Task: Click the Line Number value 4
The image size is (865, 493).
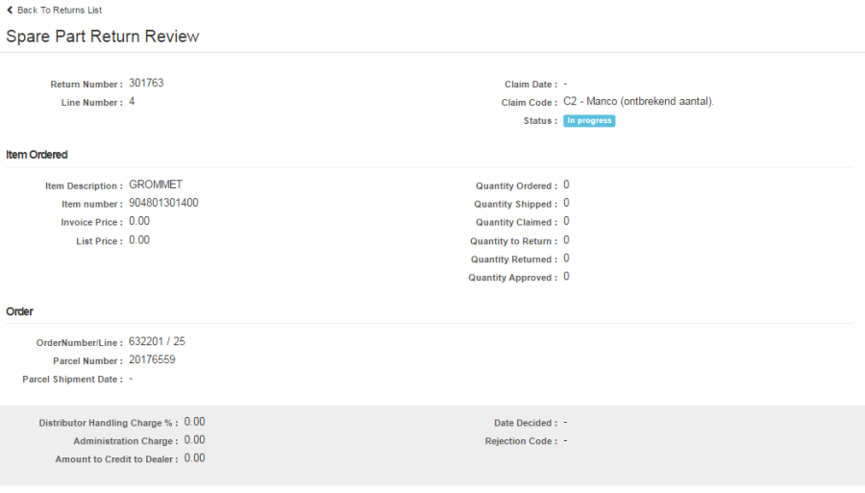Action: tap(132, 102)
